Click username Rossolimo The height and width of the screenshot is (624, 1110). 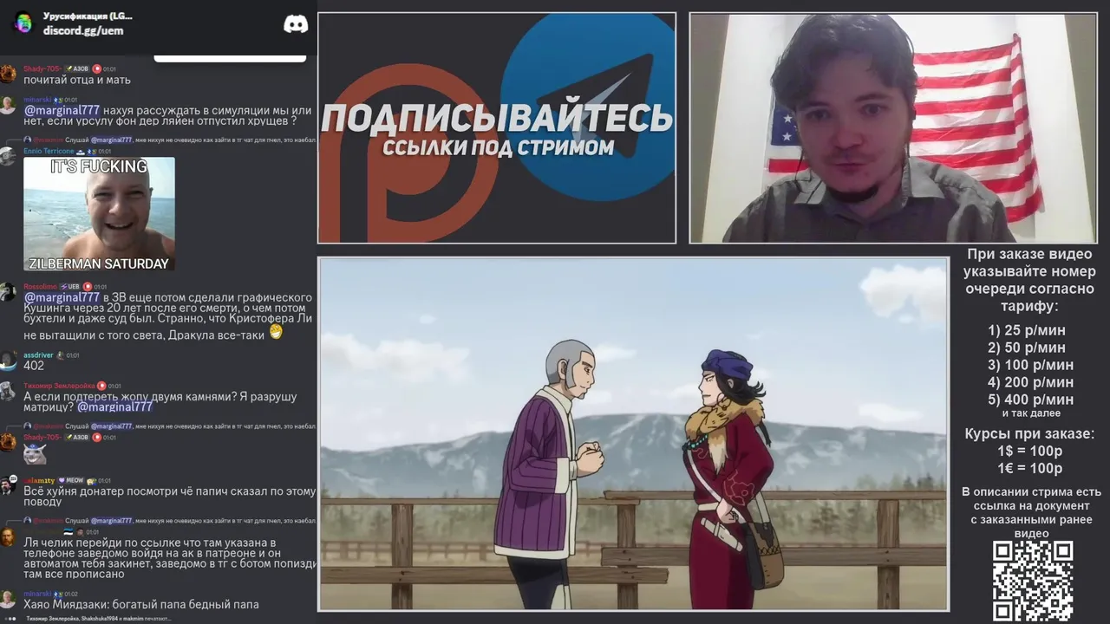coord(40,287)
